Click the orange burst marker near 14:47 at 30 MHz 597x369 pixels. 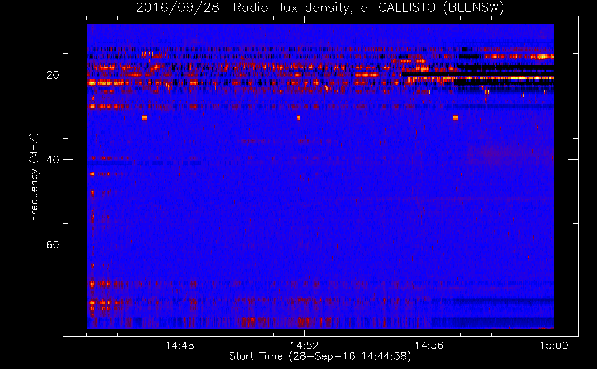click(144, 118)
